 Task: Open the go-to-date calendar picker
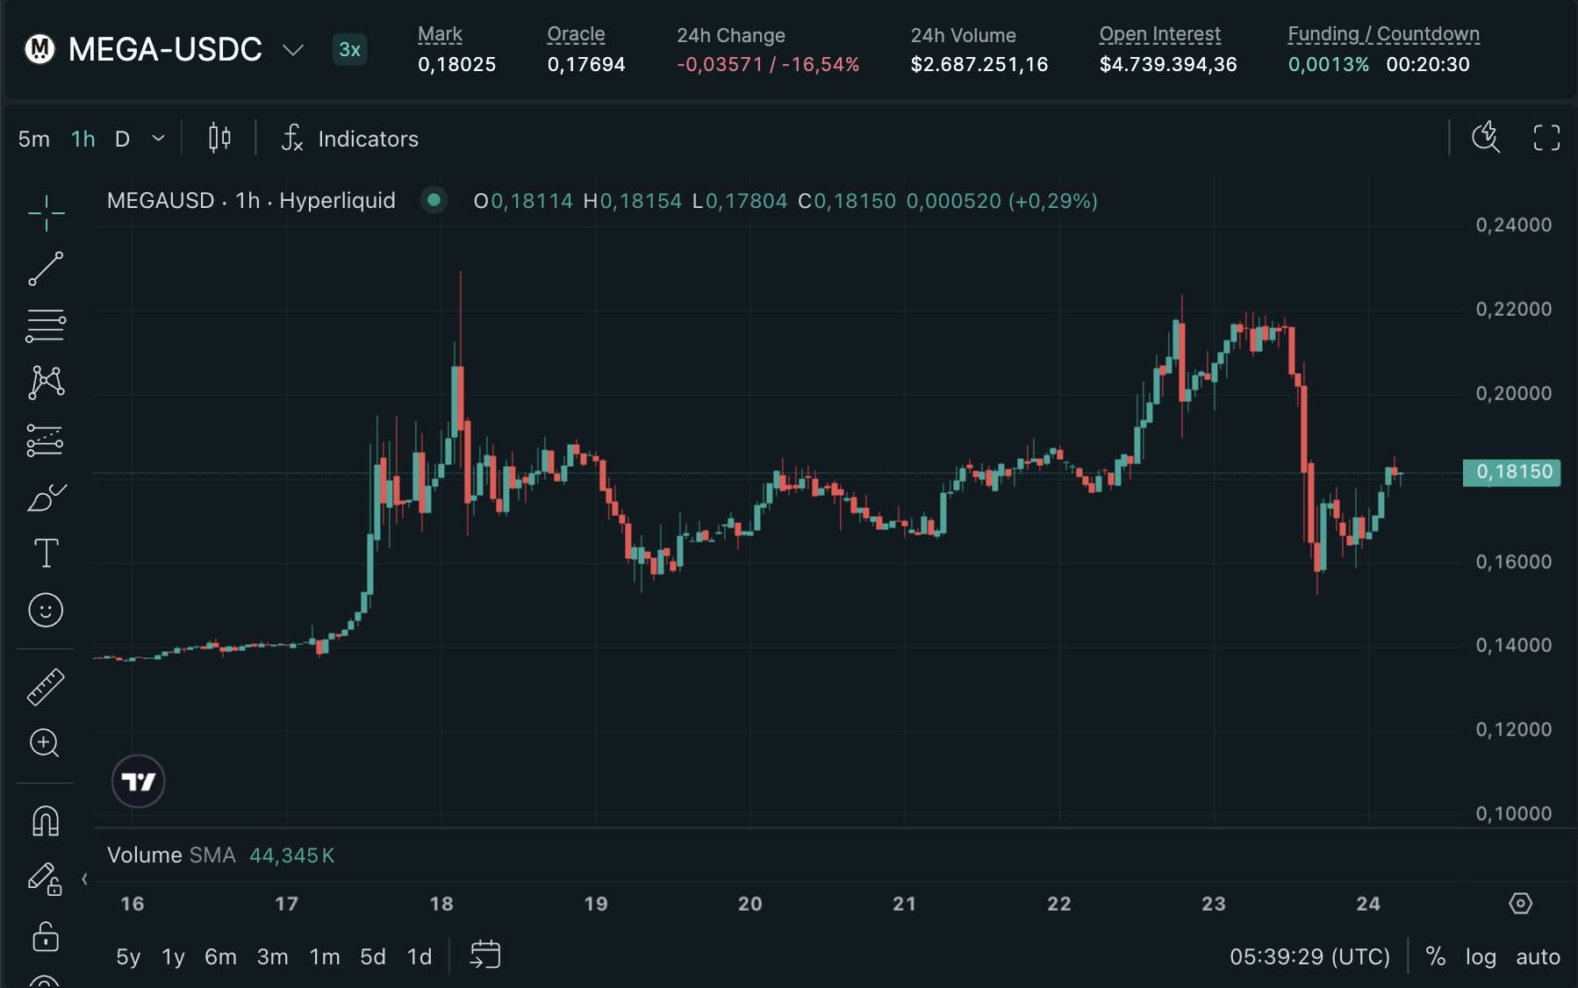484,956
